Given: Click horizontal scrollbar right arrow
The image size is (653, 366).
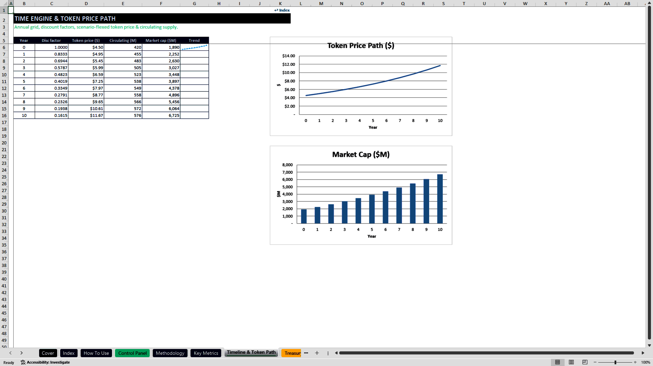Looking at the screenshot, I should click(x=643, y=353).
